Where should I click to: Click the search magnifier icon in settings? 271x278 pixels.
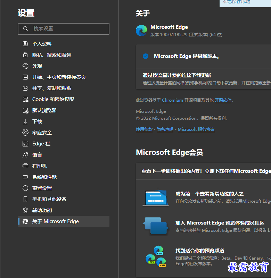26,29
